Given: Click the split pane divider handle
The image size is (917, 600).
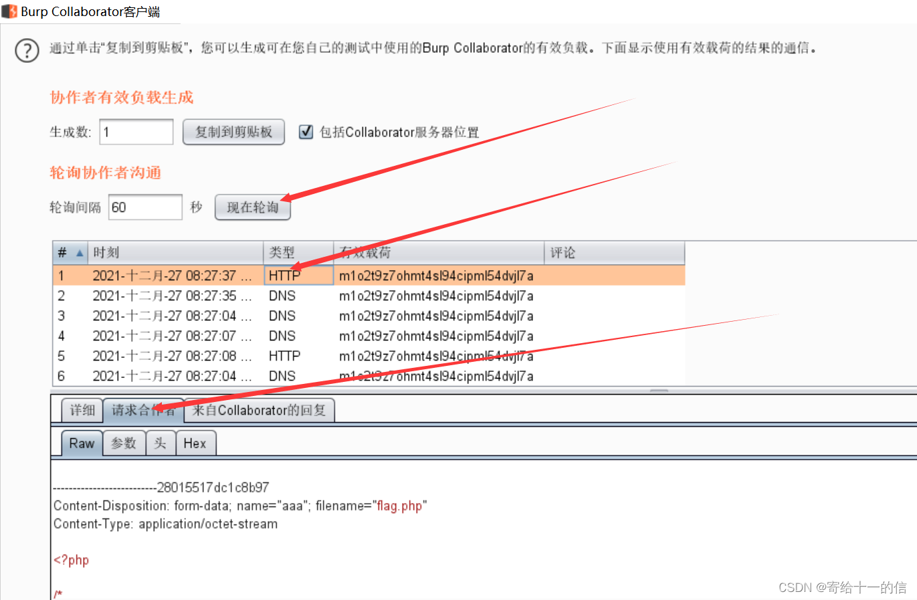Looking at the screenshot, I should click(x=659, y=390).
